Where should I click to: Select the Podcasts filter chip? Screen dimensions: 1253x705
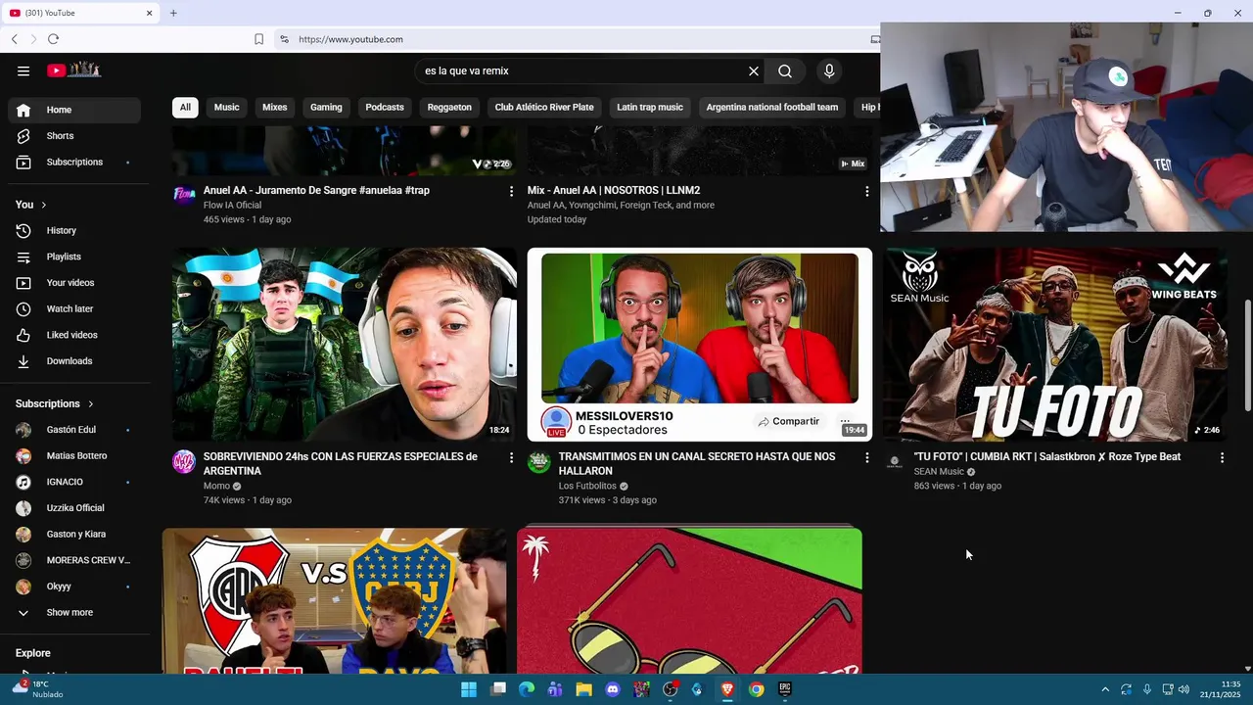pos(385,108)
